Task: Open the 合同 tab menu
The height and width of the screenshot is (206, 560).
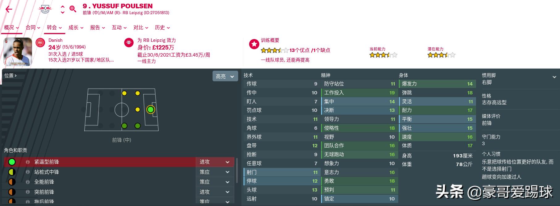Action: pyautogui.click(x=33, y=27)
